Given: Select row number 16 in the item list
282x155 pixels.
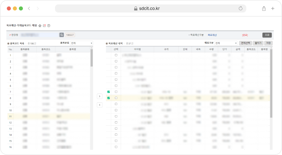Looking at the screenshot, I should tap(49, 147).
